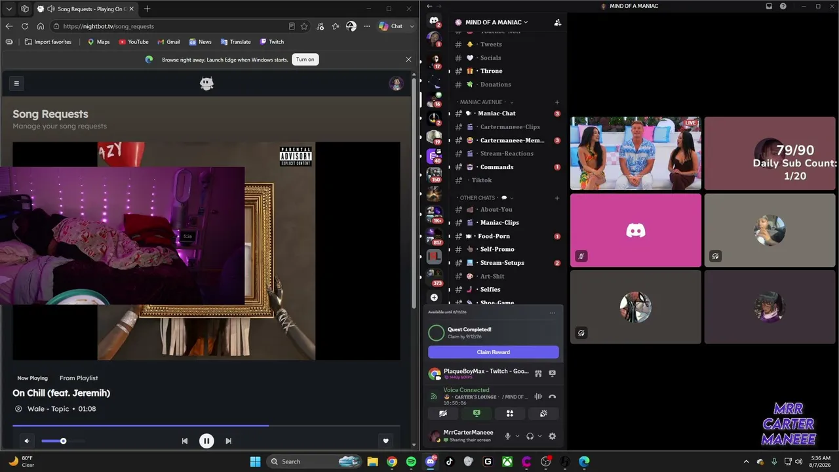The image size is (839, 472).
Task: Open the YouTube bookmark
Action: tap(134, 42)
